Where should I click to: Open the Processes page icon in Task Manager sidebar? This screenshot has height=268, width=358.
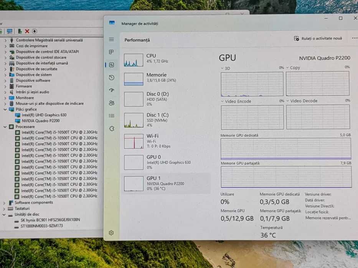click(111, 52)
